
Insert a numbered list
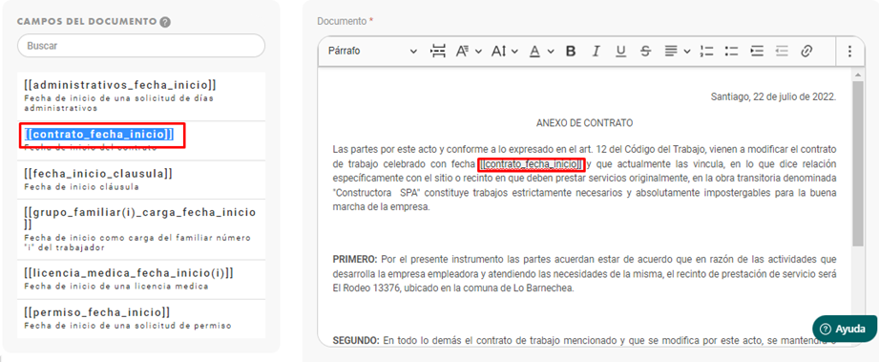[x=706, y=52]
